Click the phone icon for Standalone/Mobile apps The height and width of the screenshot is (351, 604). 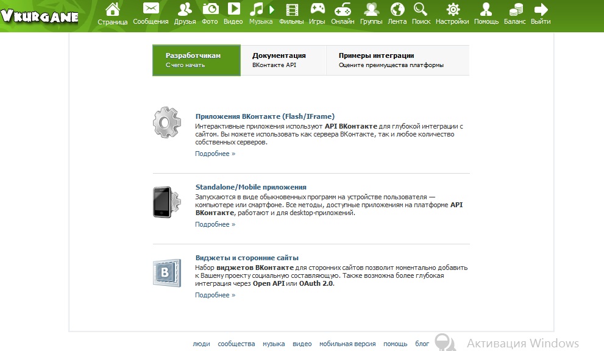(x=167, y=202)
